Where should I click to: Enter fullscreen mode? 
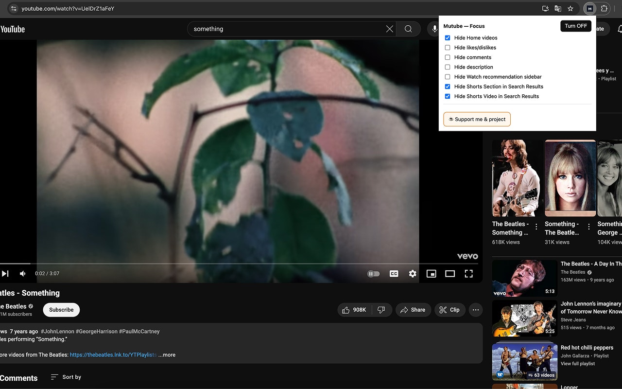pyautogui.click(x=468, y=273)
